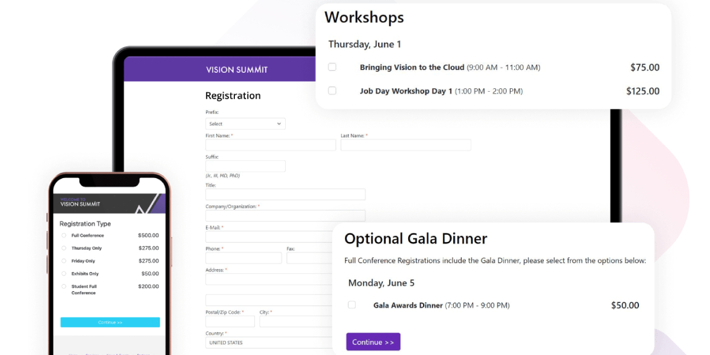Image resolution: width=710 pixels, height=355 pixels.
Task: Choose Student Full Conference option
Action: [x=64, y=286]
